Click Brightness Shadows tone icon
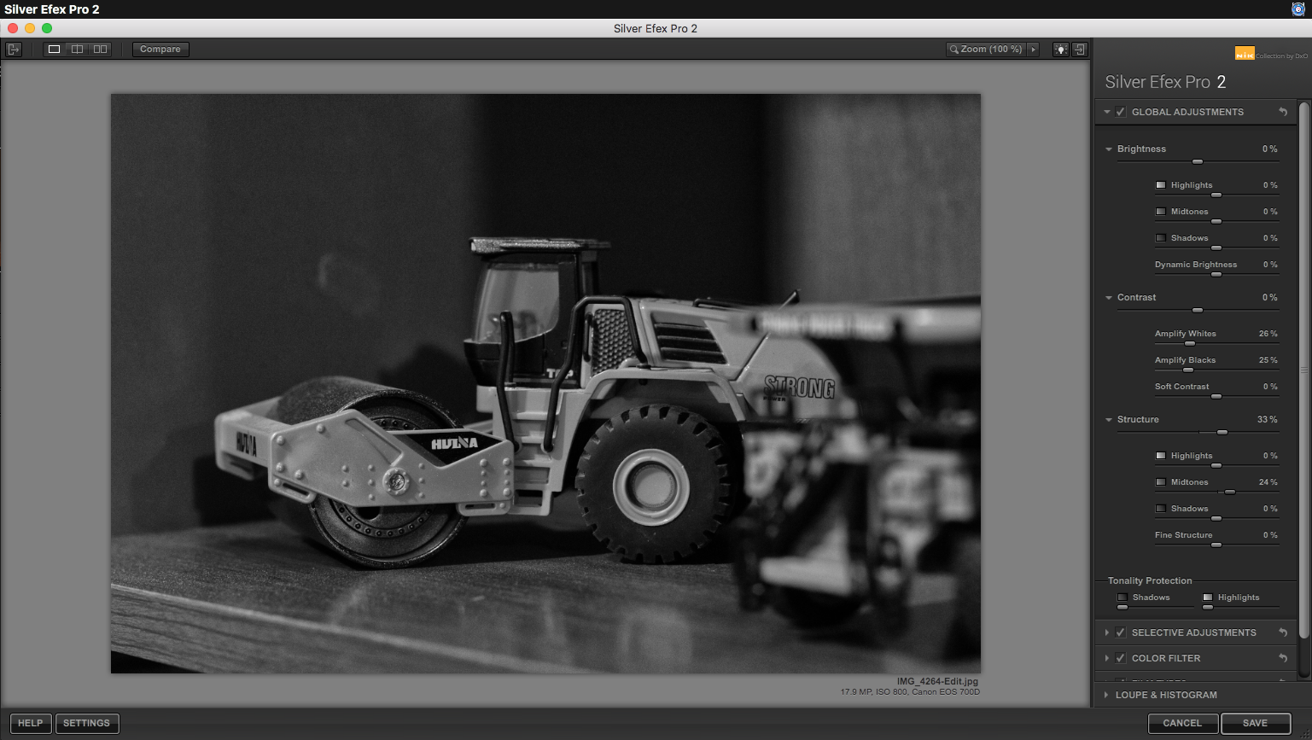 1161,238
